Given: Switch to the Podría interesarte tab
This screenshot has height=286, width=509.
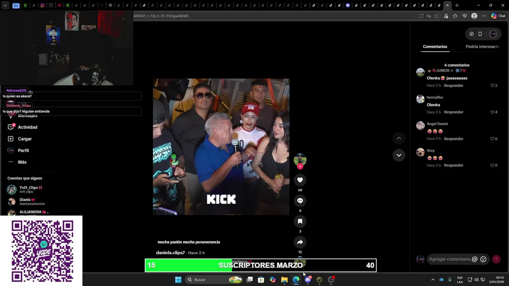Looking at the screenshot, I should [x=482, y=46].
